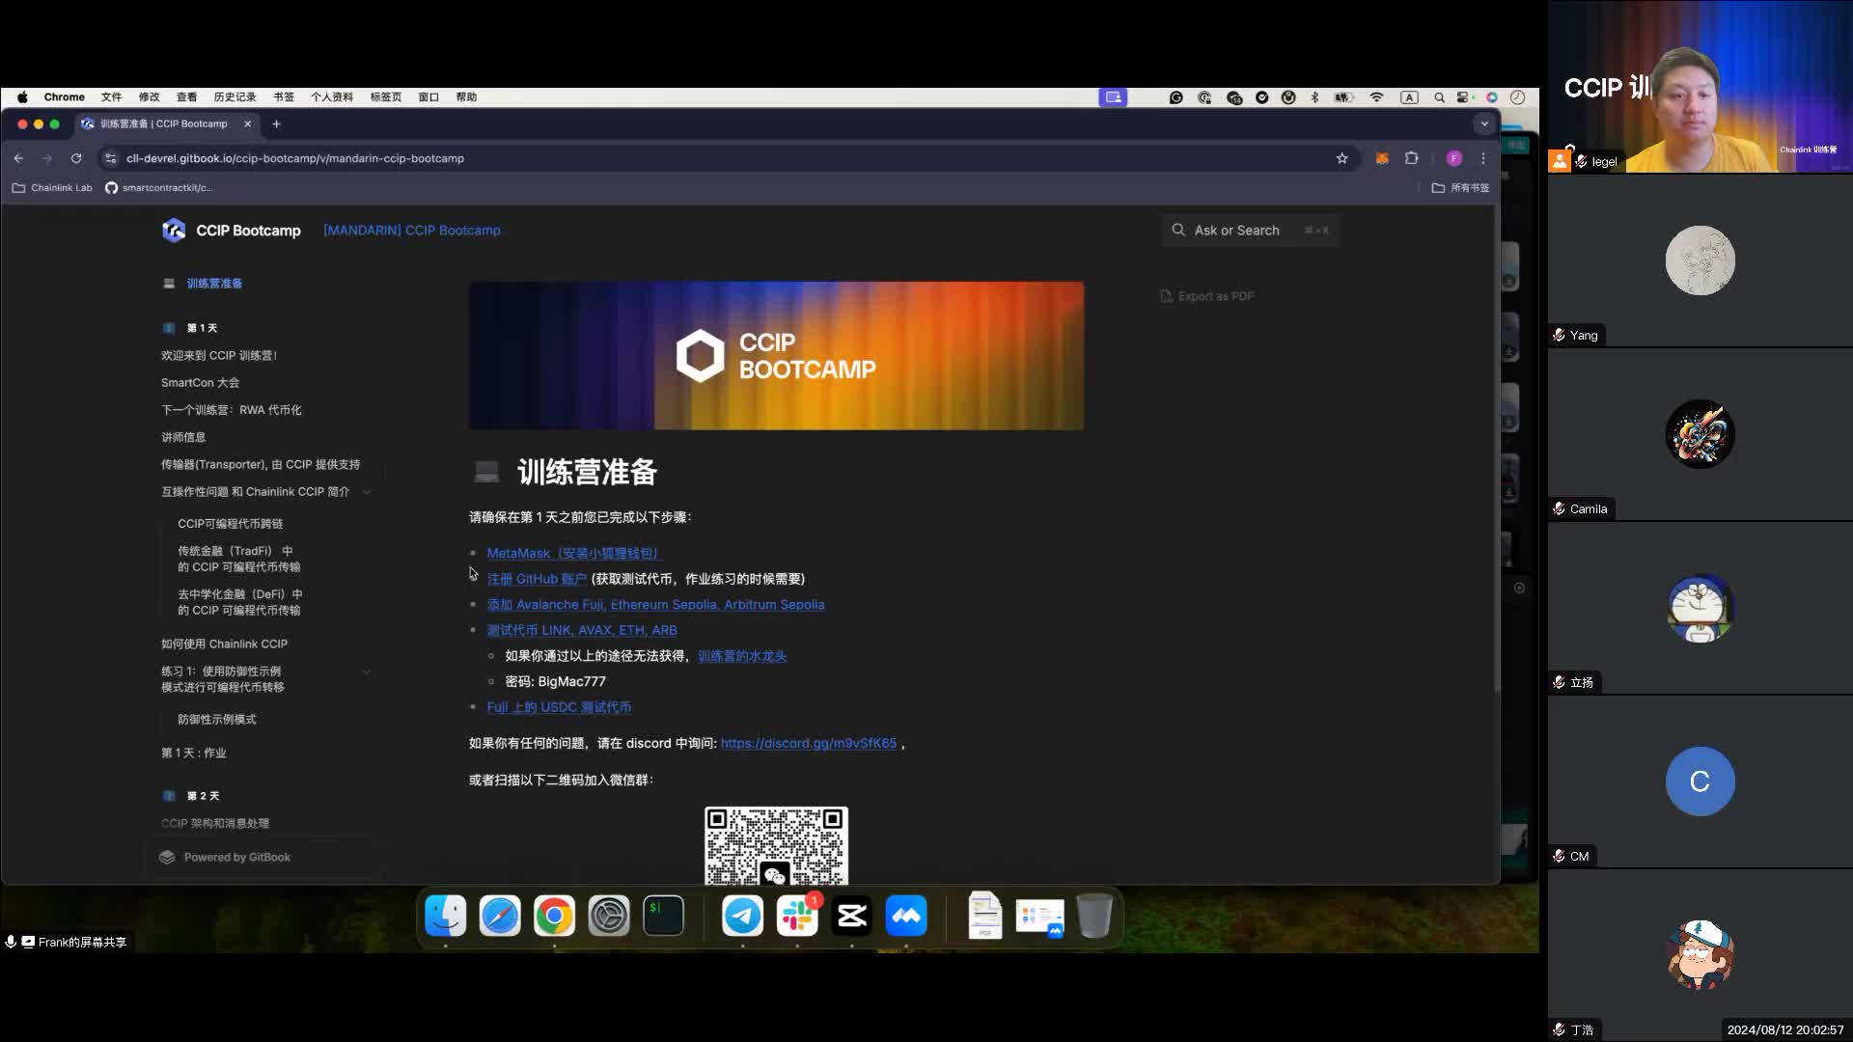Screen dimensions: 1853x1042
Task: Click the browser back arrow
Action: [x=18, y=158]
